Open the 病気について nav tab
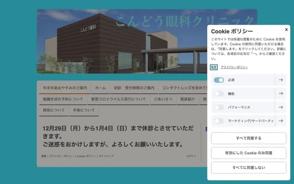 54,110
